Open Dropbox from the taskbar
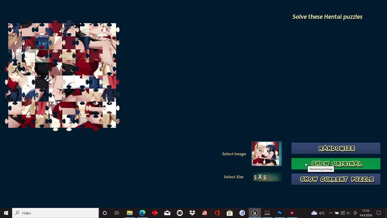Viewport: 387px width, 218px height. [x=192, y=213]
